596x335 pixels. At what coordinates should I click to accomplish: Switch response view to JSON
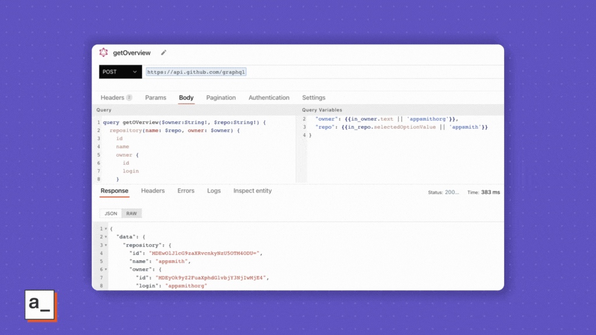(111, 213)
